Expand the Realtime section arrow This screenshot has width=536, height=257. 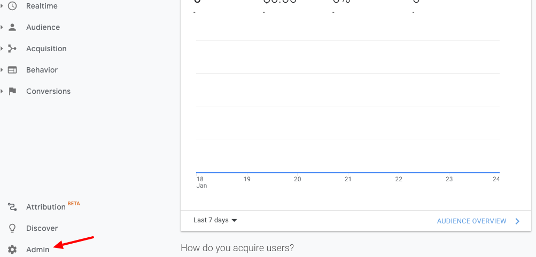pos(2,6)
